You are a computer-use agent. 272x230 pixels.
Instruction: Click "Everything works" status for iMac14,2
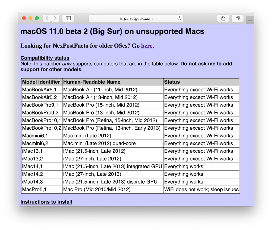201,174
